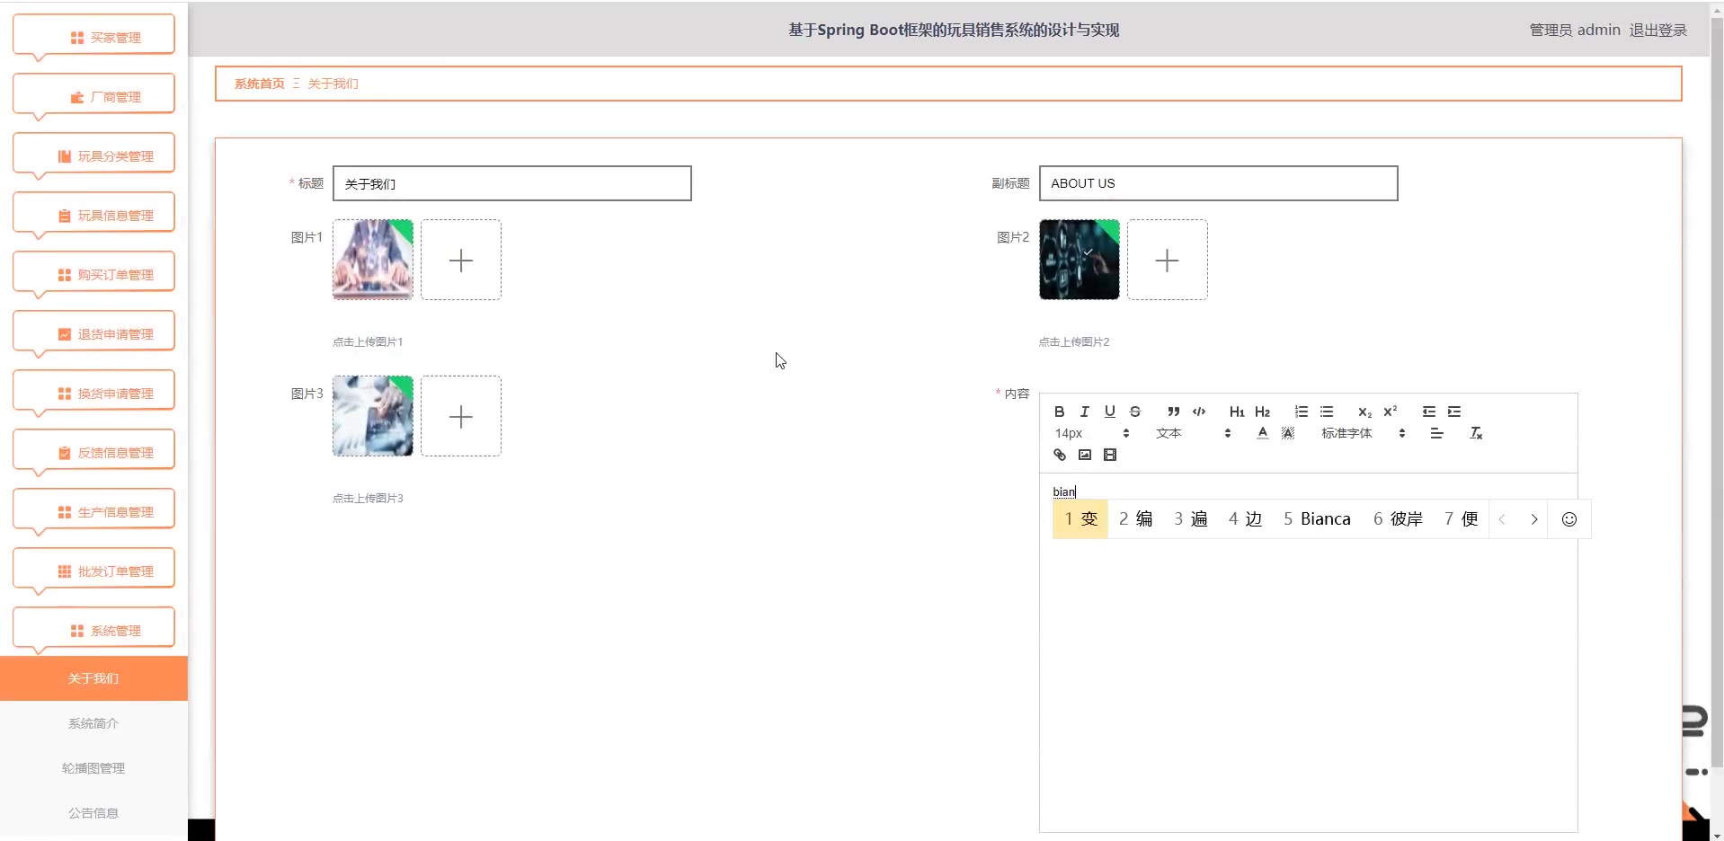Insert a video into the editor
The image size is (1724, 841).
tap(1109, 455)
